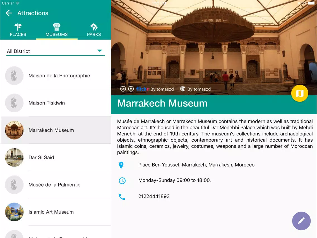Image resolution: width=317 pixels, height=238 pixels.
Task: Open the flickr link
Action: click(142, 89)
